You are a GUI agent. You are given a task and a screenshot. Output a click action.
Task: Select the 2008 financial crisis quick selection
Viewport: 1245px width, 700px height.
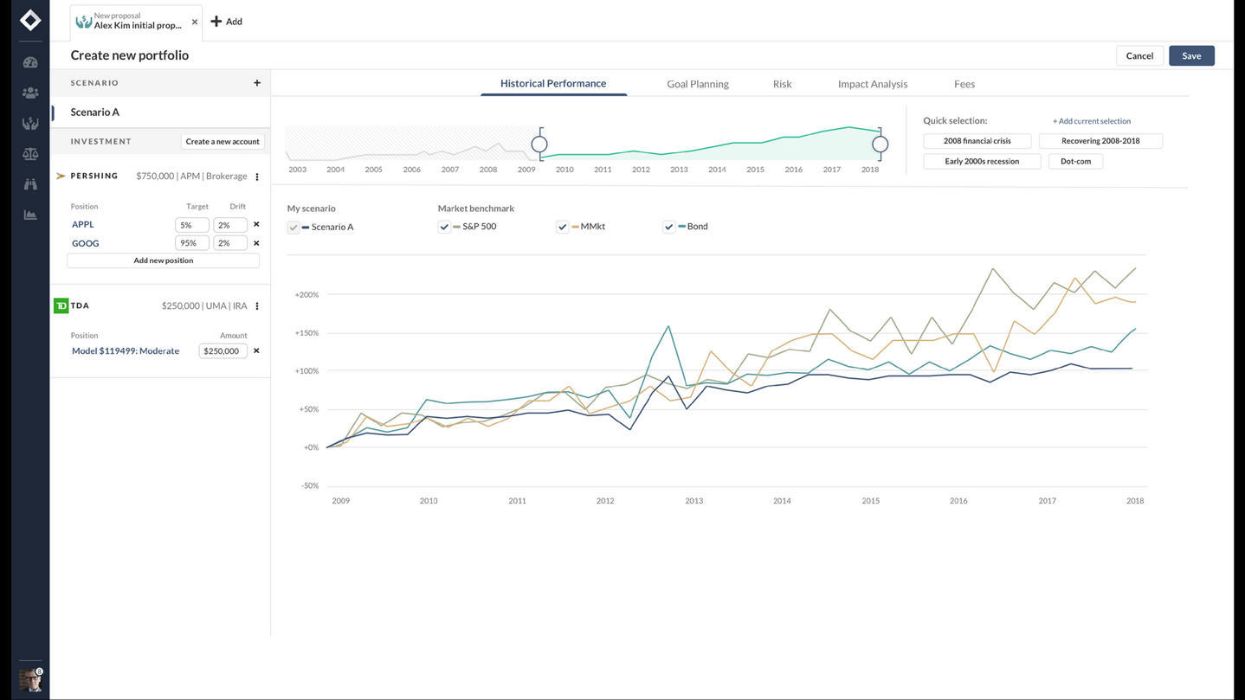click(977, 141)
